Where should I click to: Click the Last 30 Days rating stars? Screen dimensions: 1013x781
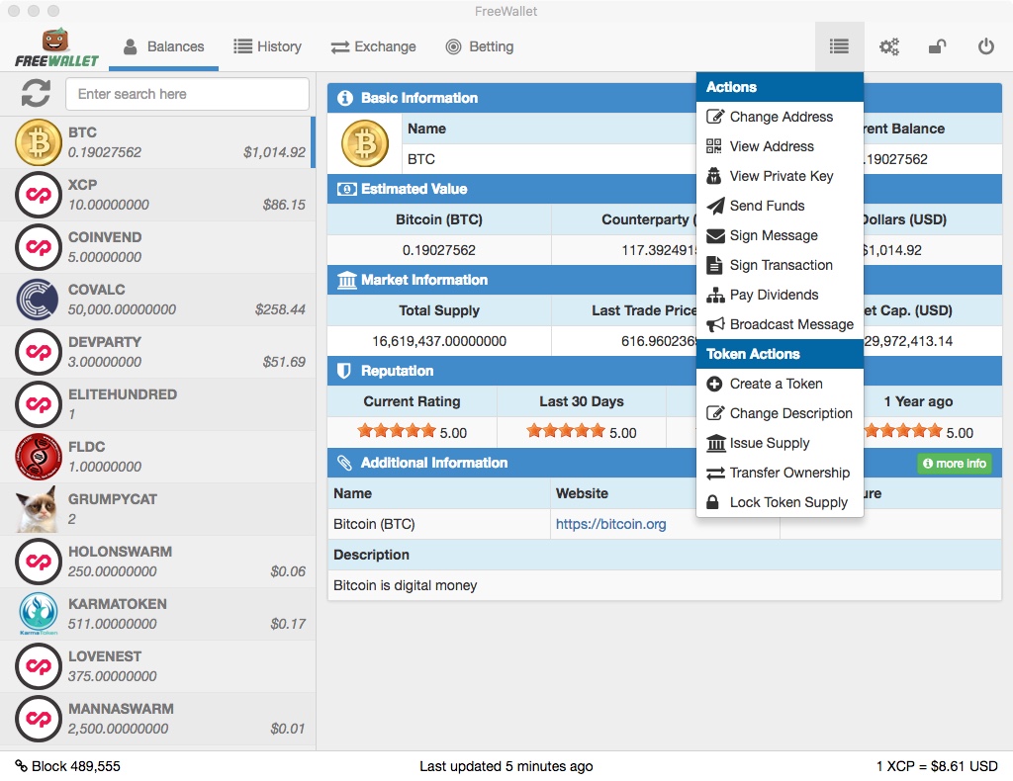click(x=566, y=430)
